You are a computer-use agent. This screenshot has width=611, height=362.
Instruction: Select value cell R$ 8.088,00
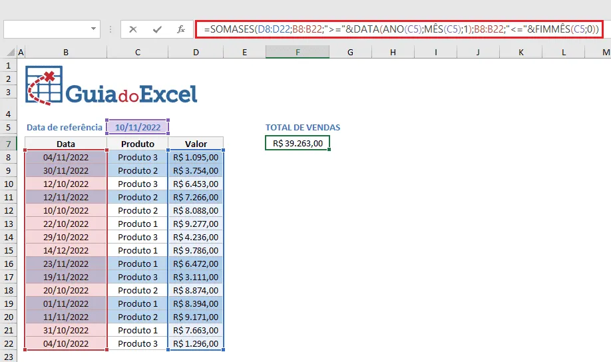(196, 210)
